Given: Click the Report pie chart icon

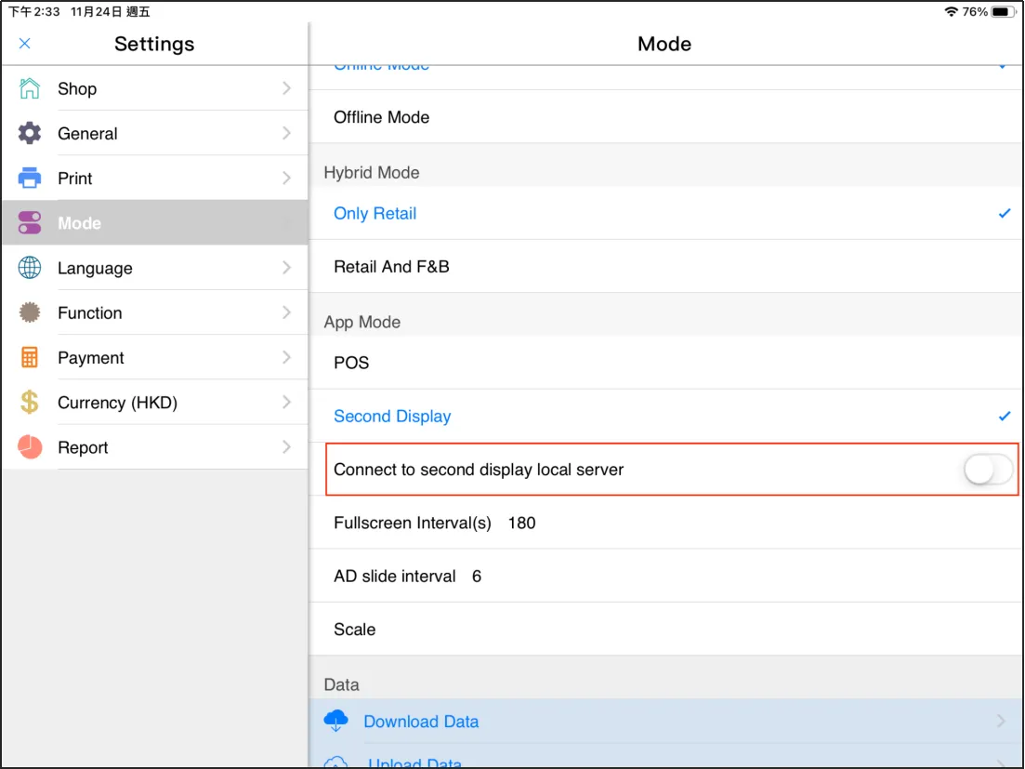Looking at the screenshot, I should click(30, 446).
